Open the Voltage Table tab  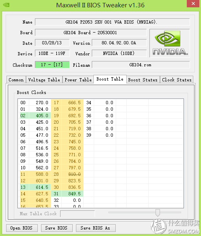(x=44, y=80)
